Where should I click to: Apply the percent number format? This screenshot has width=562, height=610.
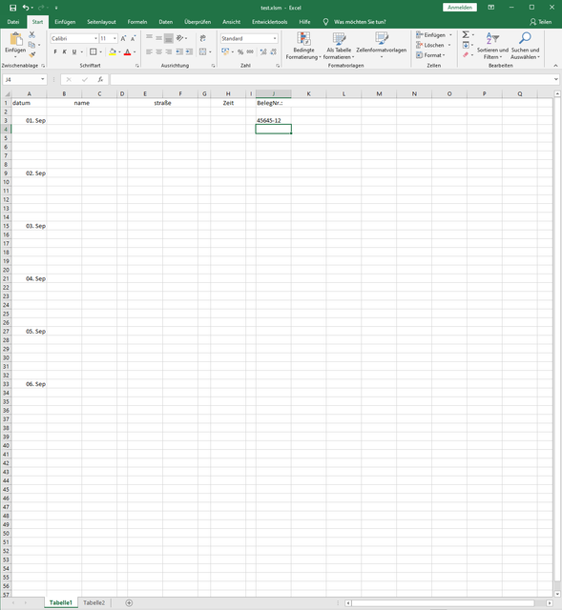pos(240,51)
